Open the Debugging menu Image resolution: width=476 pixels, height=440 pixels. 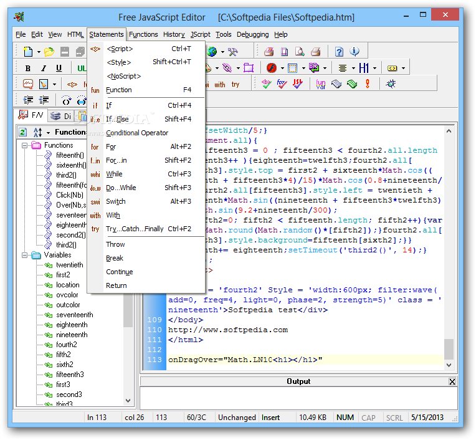[x=252, y=35]
